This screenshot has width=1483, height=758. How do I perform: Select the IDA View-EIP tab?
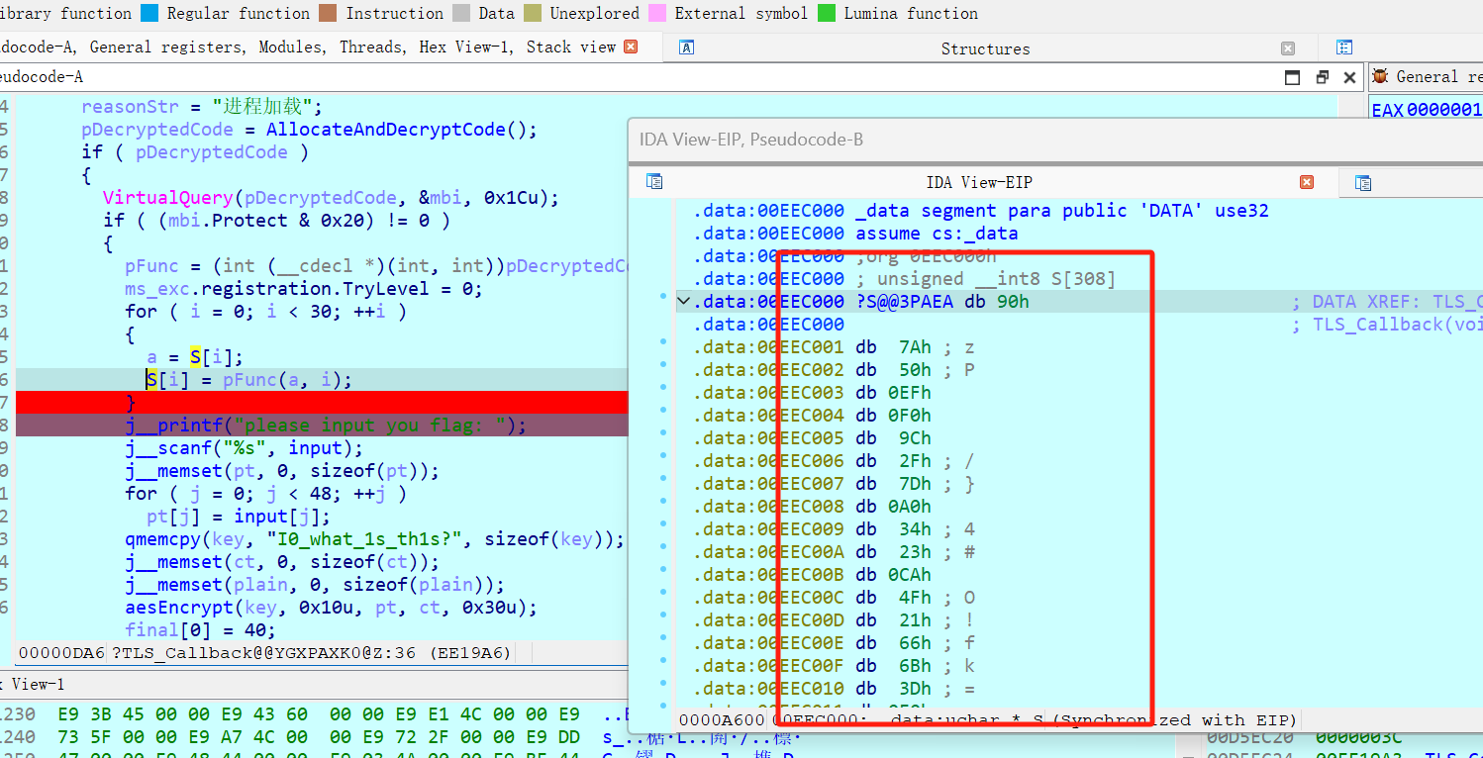pyautogui.click(x=979, y=182)
